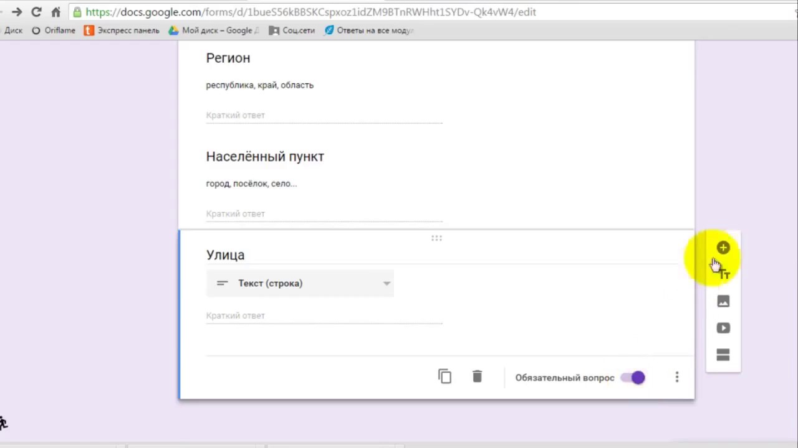The width and height of the screenshot is (798, 448).
Task: Click Краткий ответ field under Улица
Action: point(324,315)
